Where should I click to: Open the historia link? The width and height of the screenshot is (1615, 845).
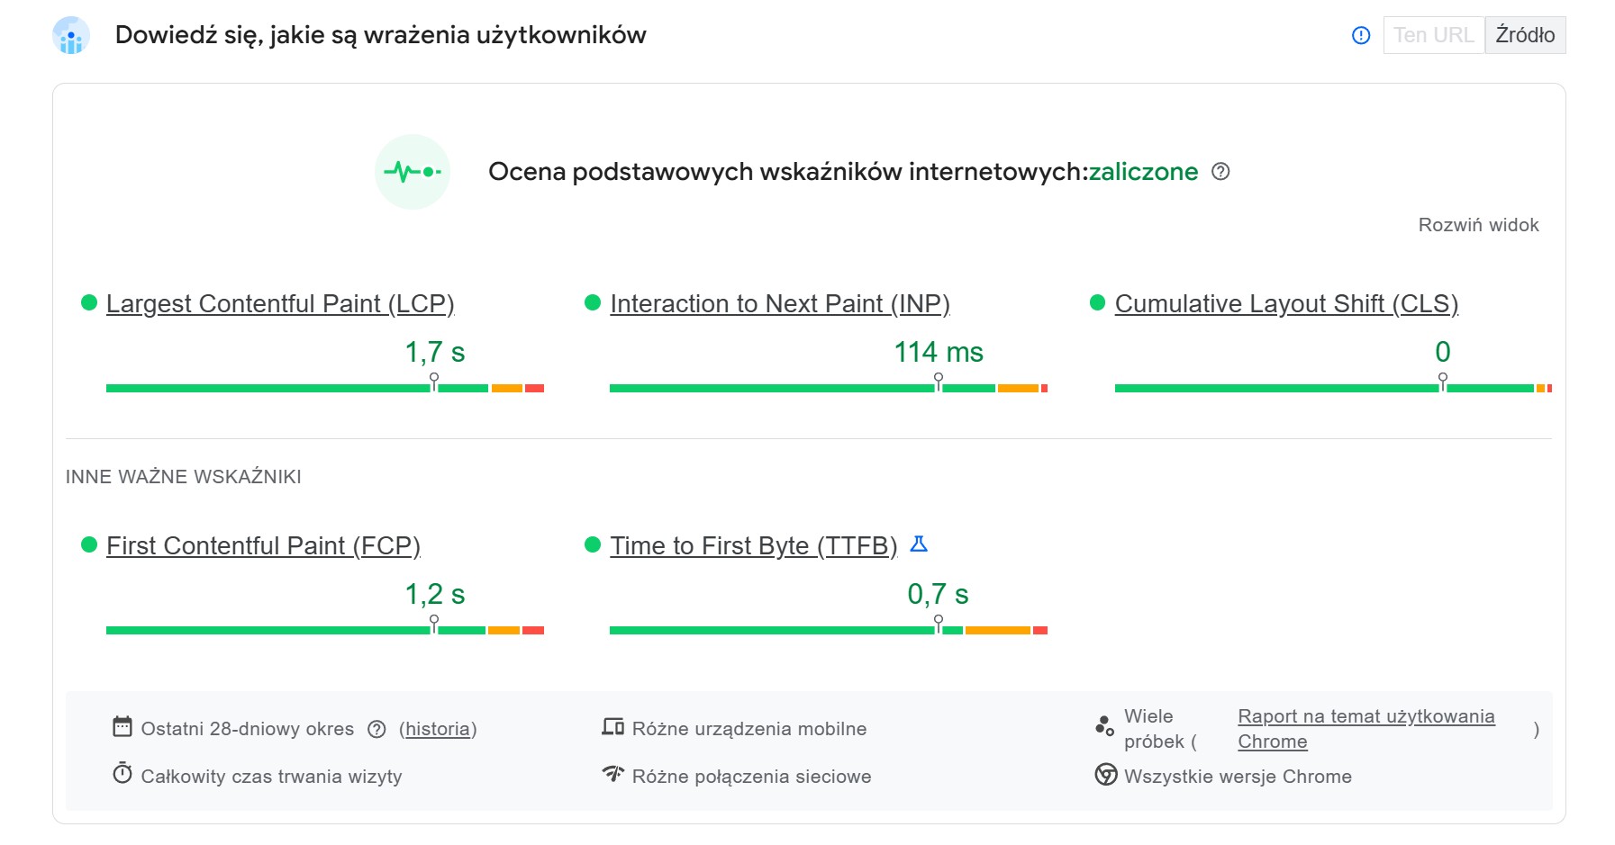point(438,729)
